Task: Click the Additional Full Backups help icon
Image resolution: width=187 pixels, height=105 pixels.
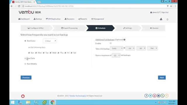Action: click(x=124, y=40)
